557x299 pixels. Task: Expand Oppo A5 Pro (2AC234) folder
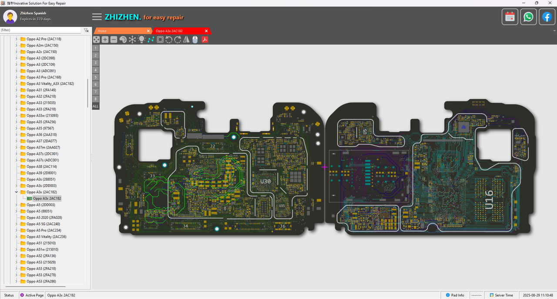tap(17, 230)
